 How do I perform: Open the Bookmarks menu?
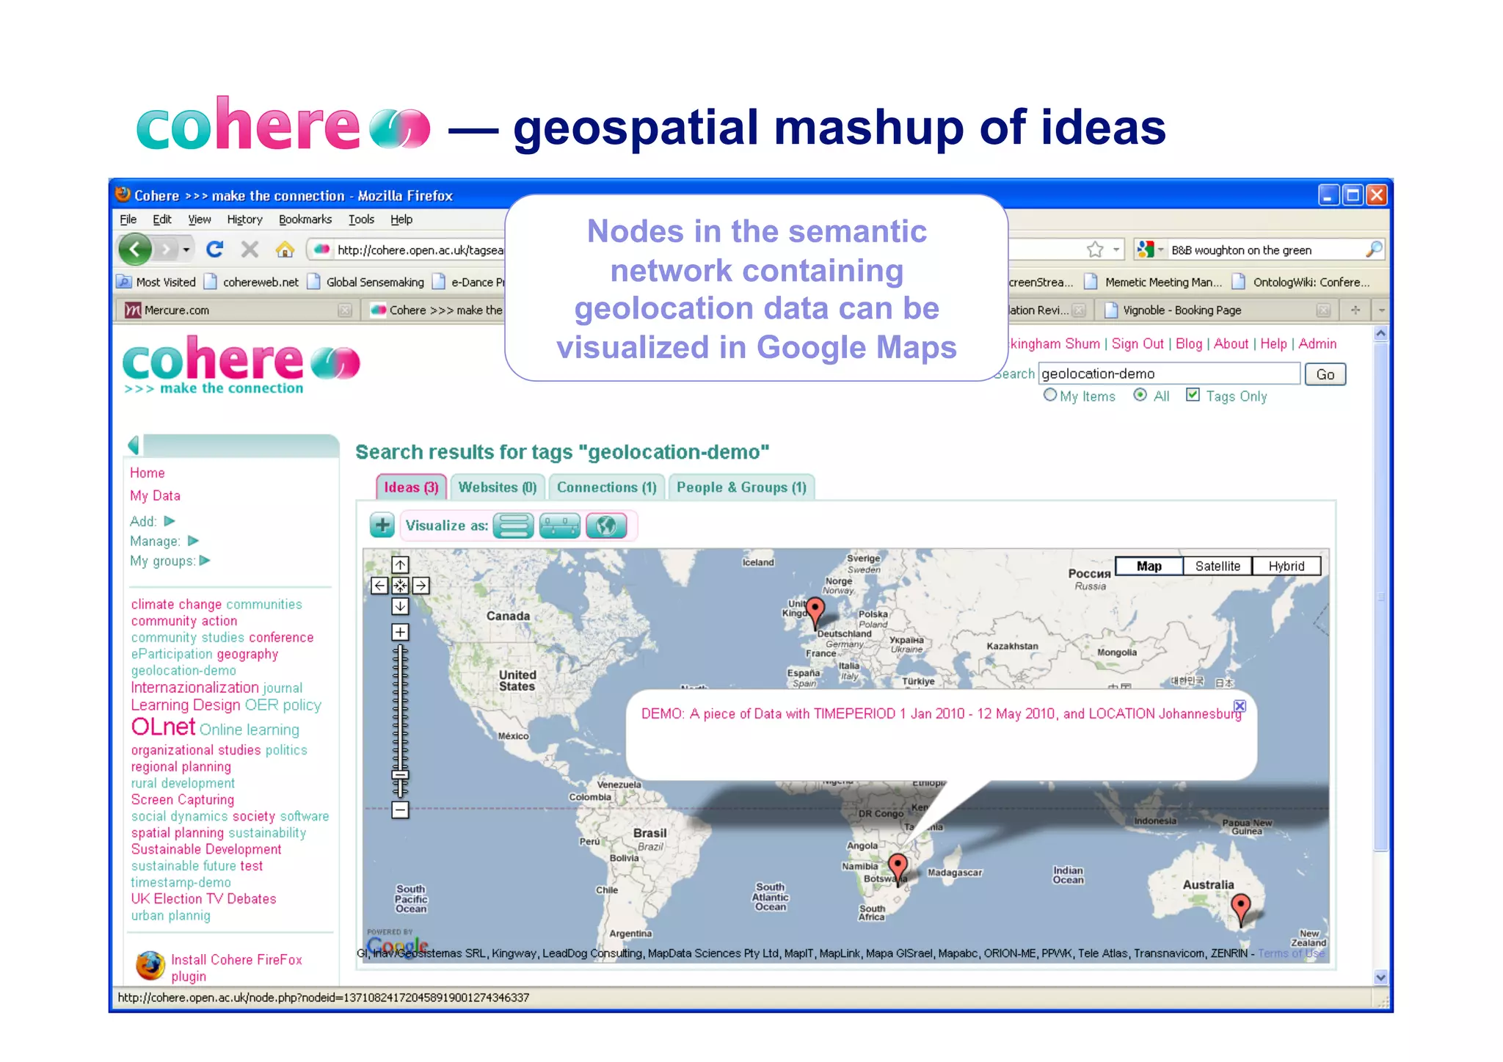[305, 219]
